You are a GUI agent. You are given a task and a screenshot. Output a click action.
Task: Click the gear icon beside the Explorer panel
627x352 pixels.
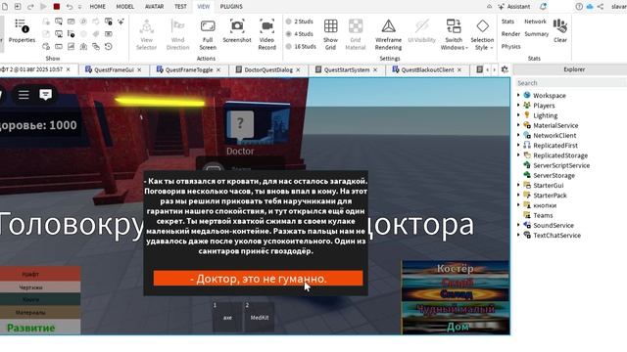click(x=505, y=69)
